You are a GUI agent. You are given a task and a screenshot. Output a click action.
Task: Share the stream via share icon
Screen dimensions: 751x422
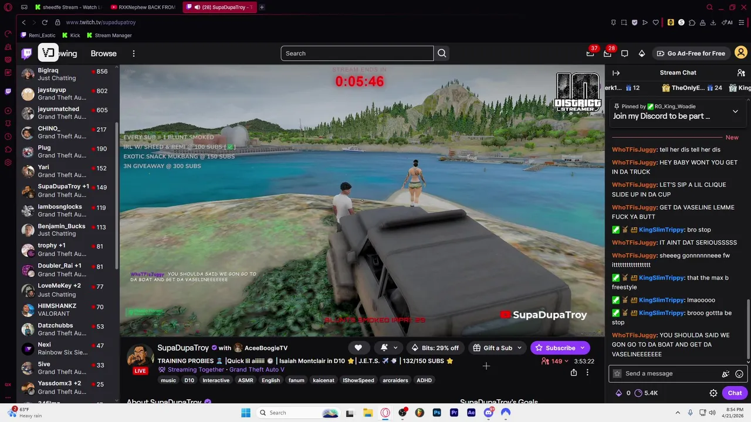pos(574,372)
